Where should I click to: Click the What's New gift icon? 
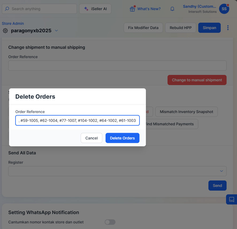(x=132, y=9)
